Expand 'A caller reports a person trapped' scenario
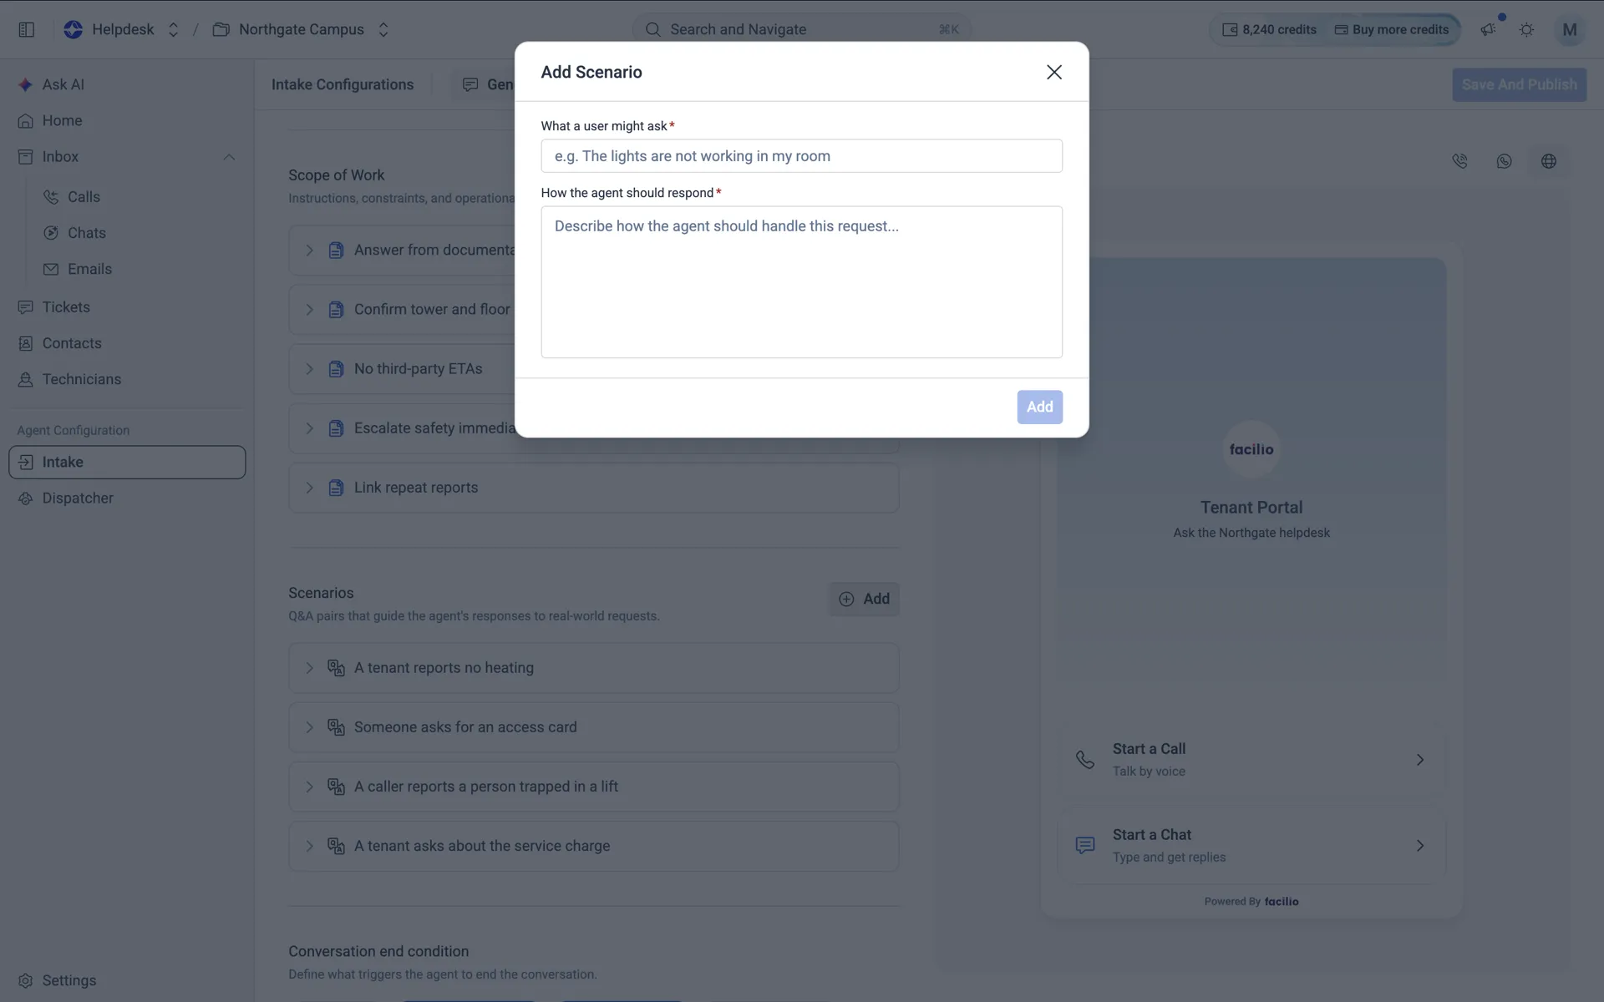The width and height of the screenshot is (1604, 1002). tap(309, 787)
